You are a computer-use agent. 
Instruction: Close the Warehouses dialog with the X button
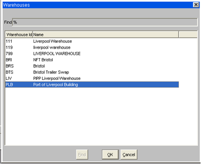click(196, 5)
